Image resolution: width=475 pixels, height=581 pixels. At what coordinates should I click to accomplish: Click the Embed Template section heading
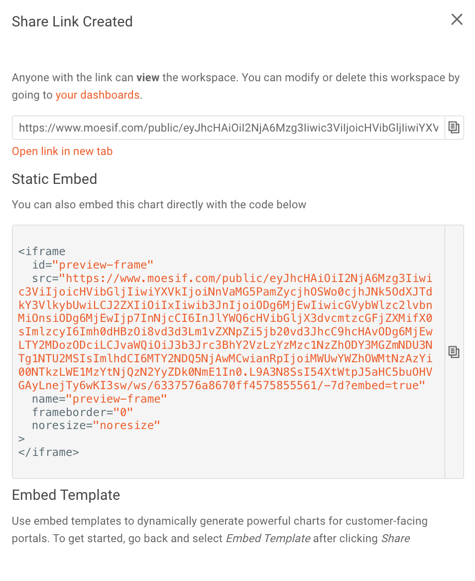66,495
